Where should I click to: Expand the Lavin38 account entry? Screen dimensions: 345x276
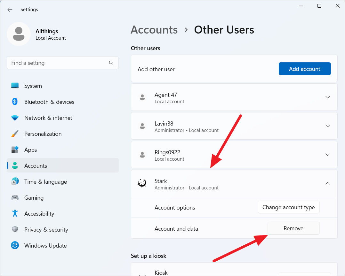click(327, 126)
